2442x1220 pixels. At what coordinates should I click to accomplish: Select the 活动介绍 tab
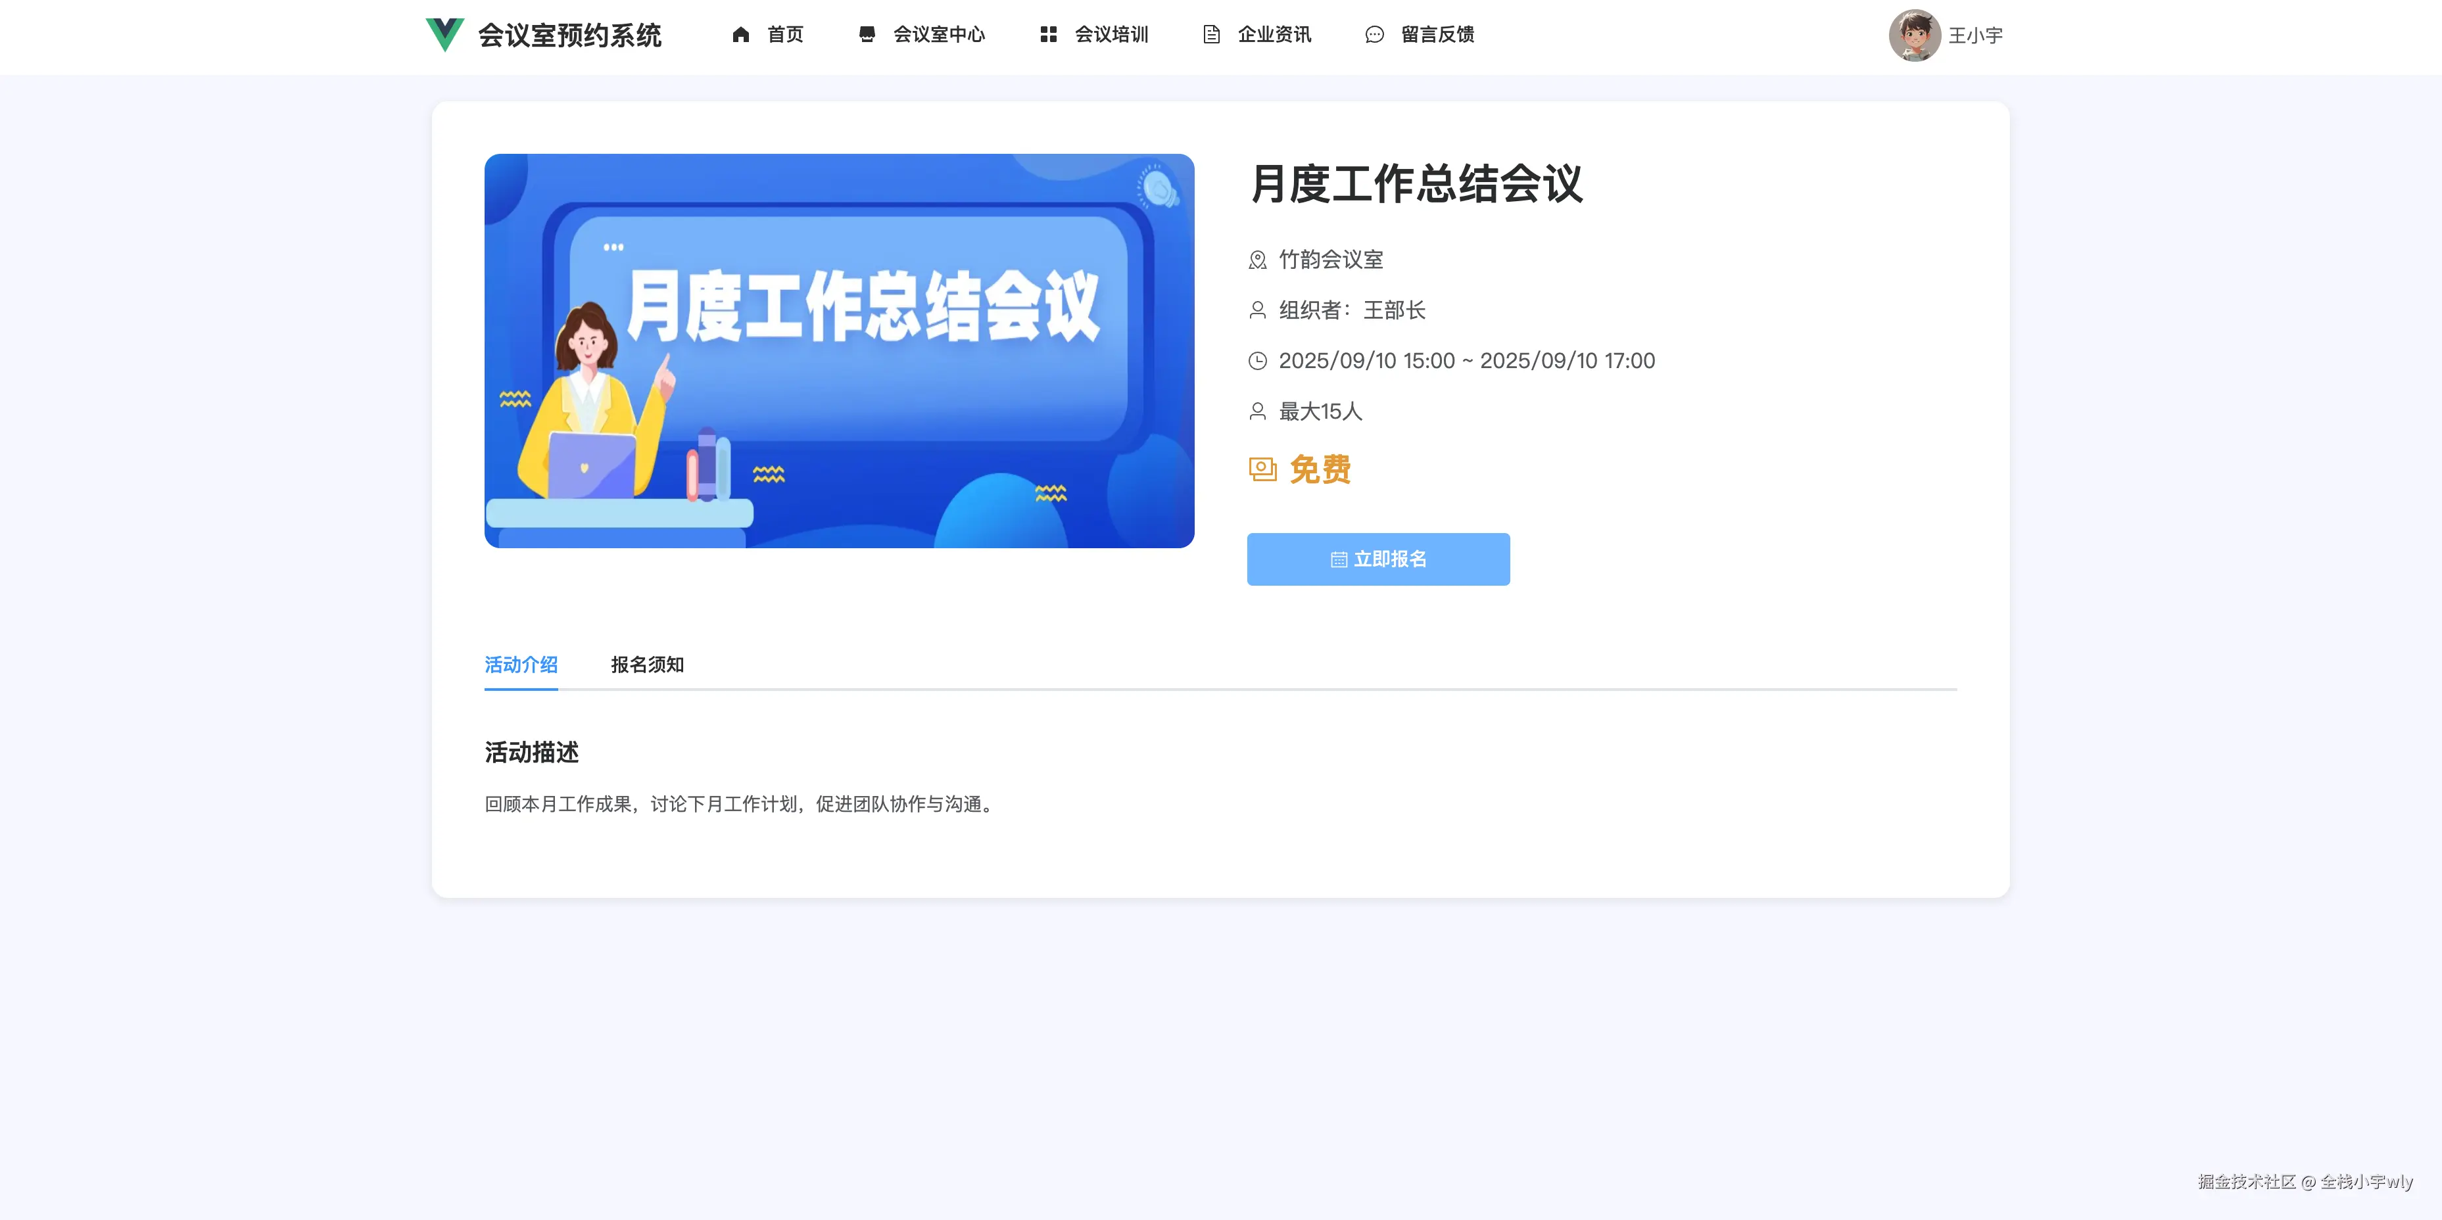pos(521,665)
